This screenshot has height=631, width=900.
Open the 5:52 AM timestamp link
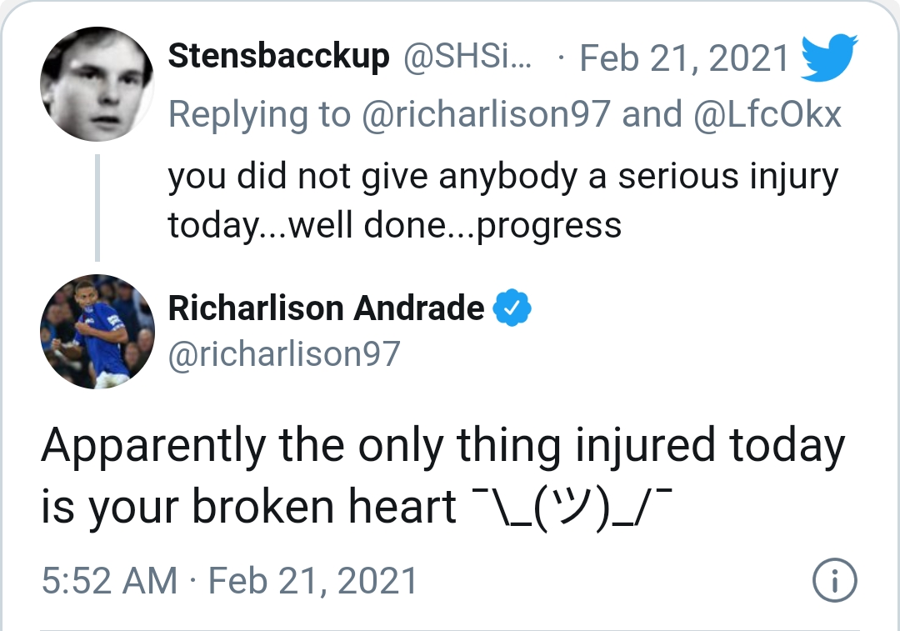pos(109,580)
